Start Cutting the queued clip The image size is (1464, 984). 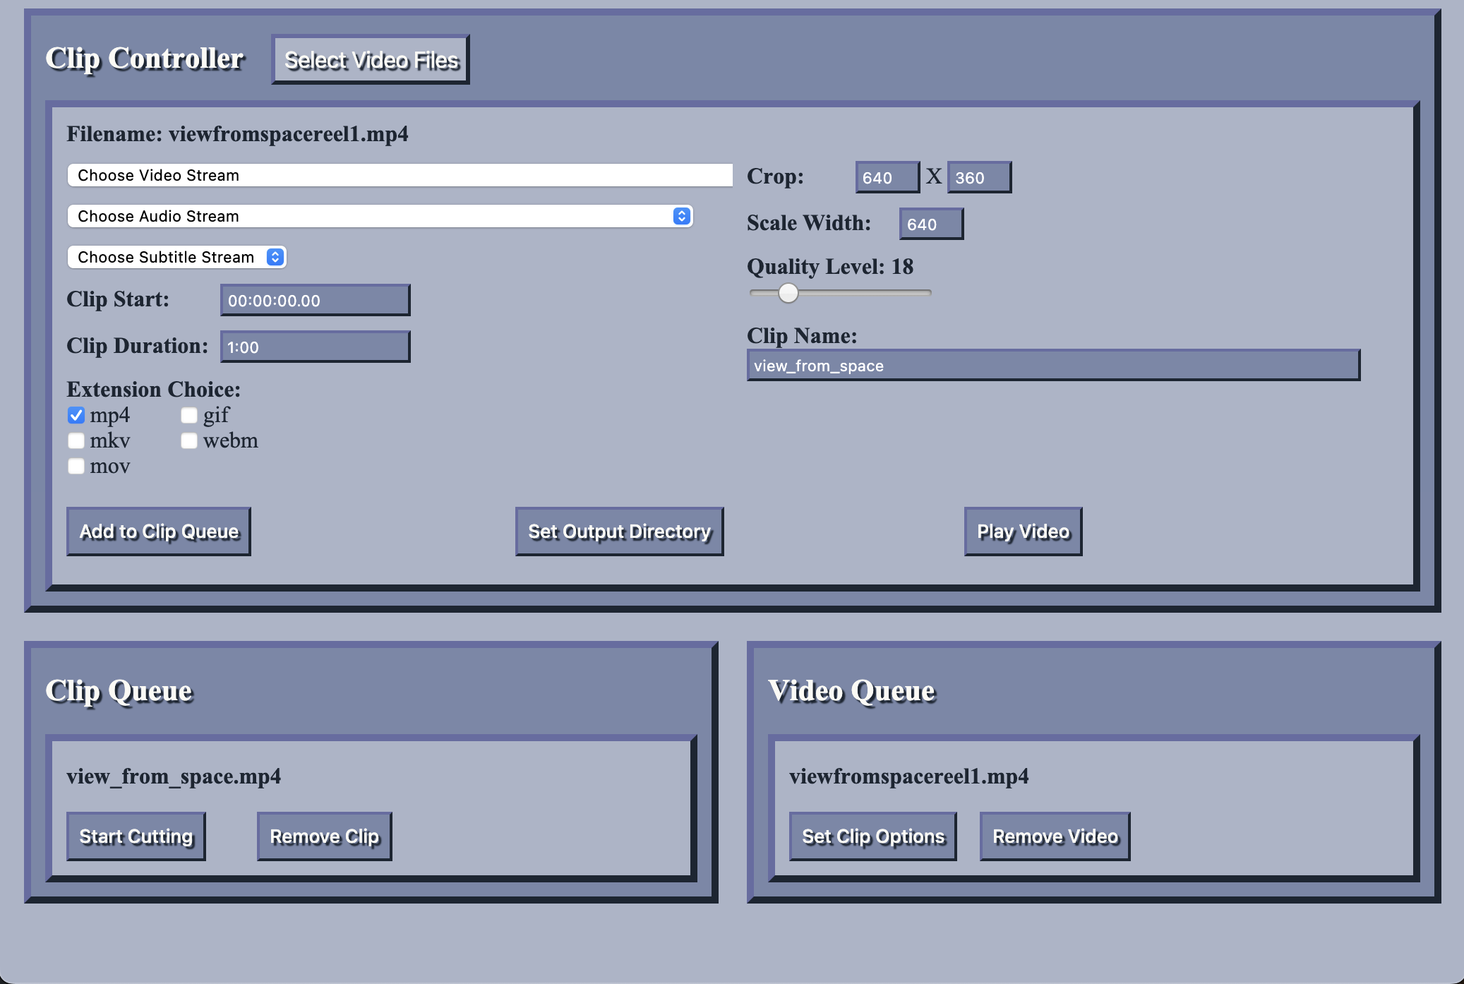(136, 836)
